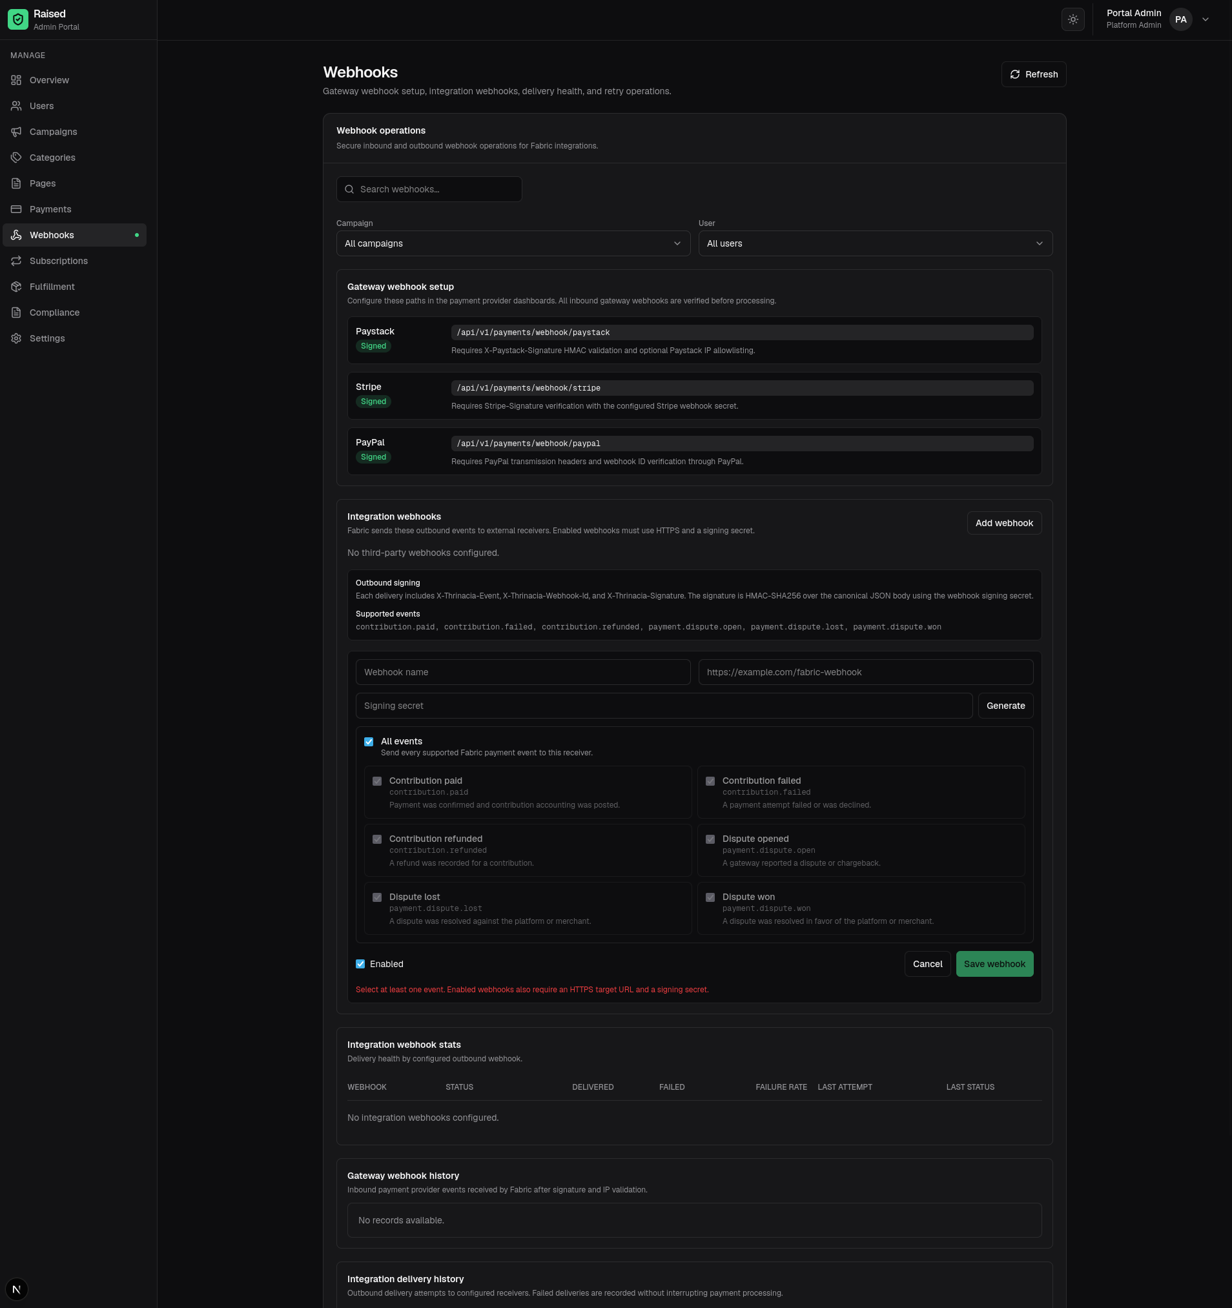Click the 'No records available.' row
Viewport: 1232px width, 1308px height.
(x=693, y=1220)
